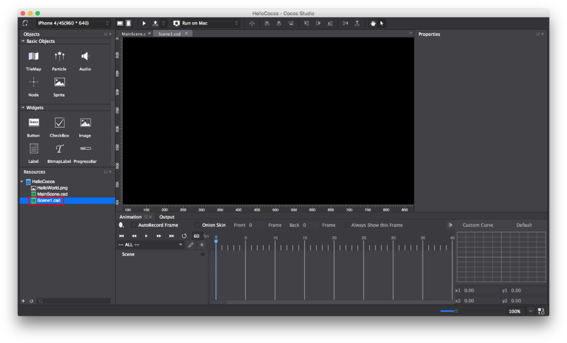Click the center anchor icon in toolbar
This screenshot has height=343, width=567.
pos(252,23)
